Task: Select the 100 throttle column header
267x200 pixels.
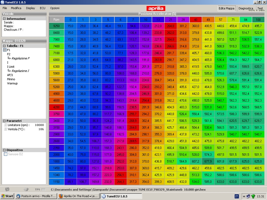Action: [x=258, y=20]
